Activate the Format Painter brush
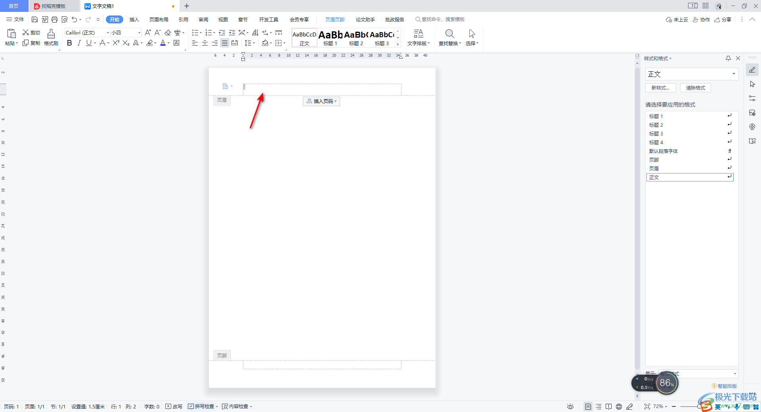The image size is (761, 412). click(x=51, y=37)
